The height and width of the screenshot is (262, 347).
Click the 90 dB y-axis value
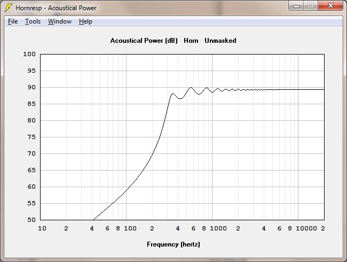31,87
